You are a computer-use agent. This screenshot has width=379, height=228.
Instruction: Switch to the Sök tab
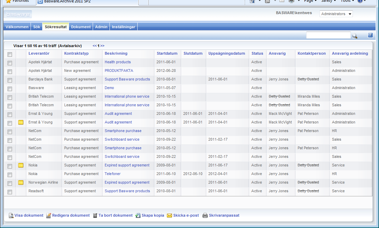[x=37, y=27]
